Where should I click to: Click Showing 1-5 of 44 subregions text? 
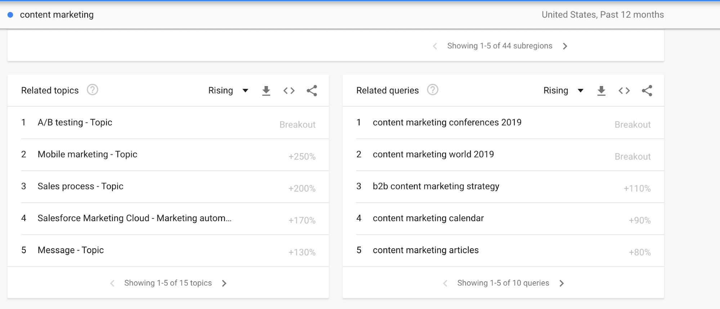tap(500, 46)
